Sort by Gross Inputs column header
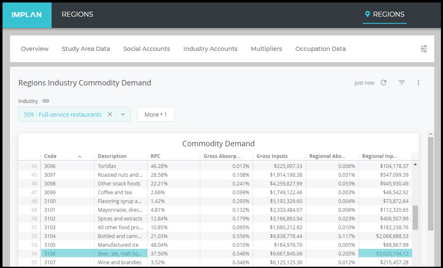This screenshot has width=443, height=268. (272, 156)
